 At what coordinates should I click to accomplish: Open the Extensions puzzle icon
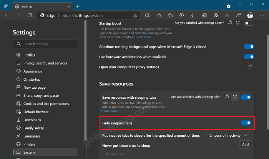click(x=147, y=15)
